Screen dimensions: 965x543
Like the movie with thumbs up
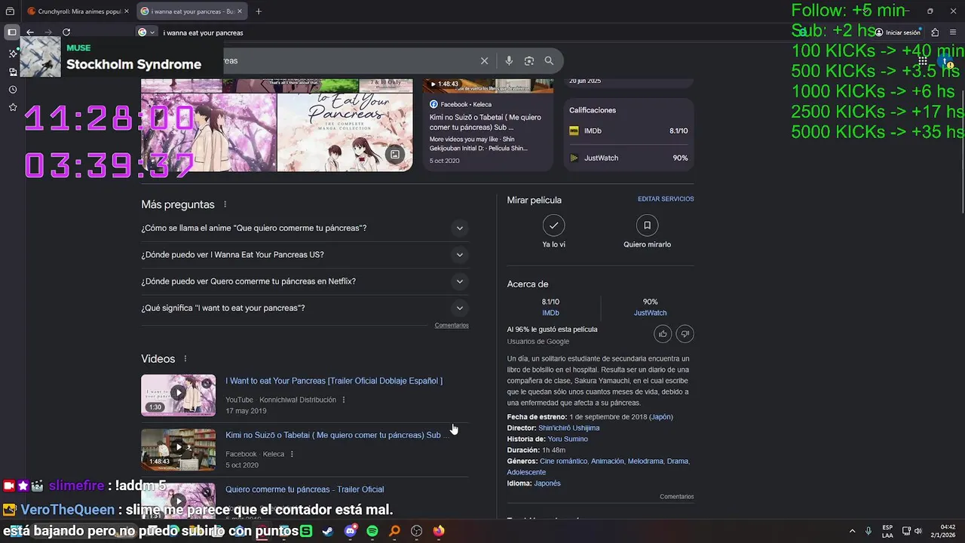pyautogui.click(x=663, y=333)
